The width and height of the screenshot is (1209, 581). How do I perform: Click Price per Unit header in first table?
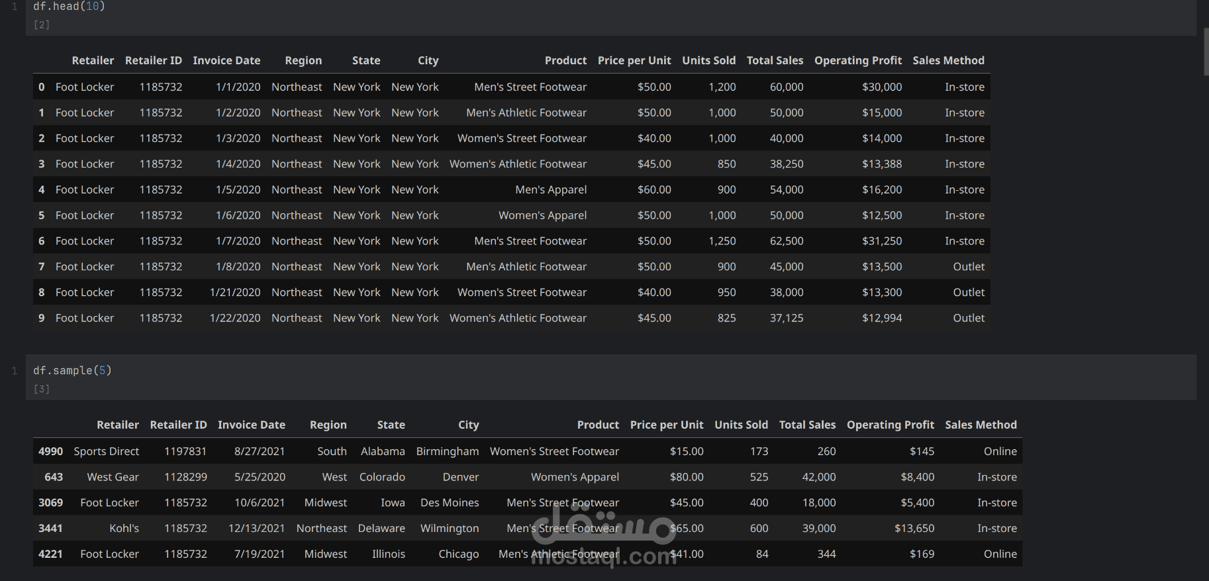coord(634,60)
